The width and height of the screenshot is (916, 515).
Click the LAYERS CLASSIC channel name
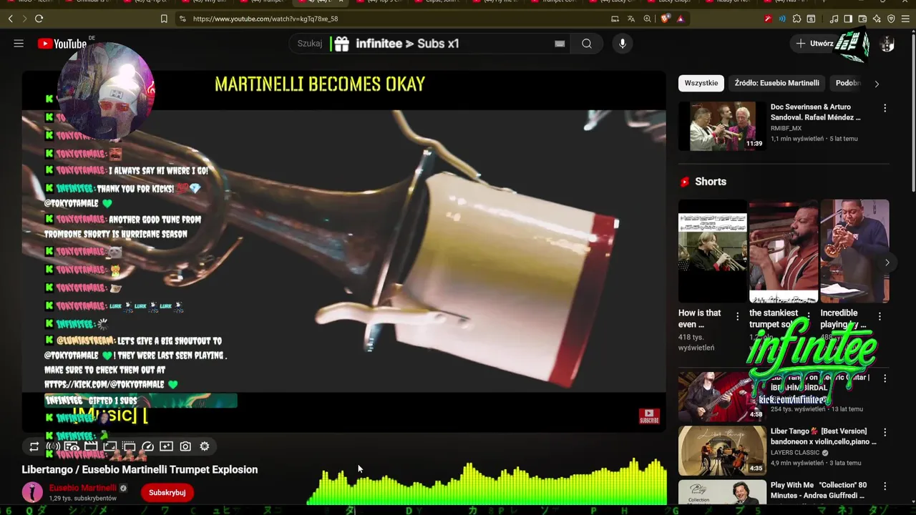coord(795,453)
